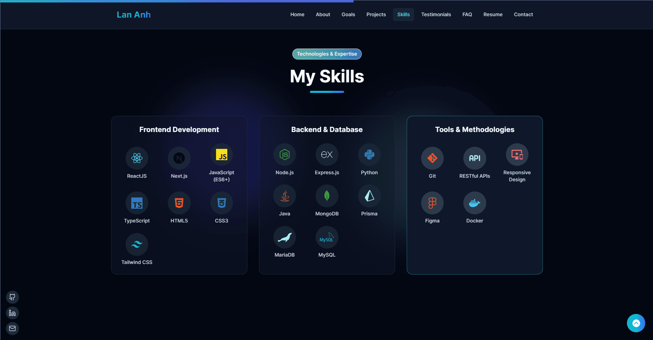Click the Lan Anh logo link

tap(134, 15)
